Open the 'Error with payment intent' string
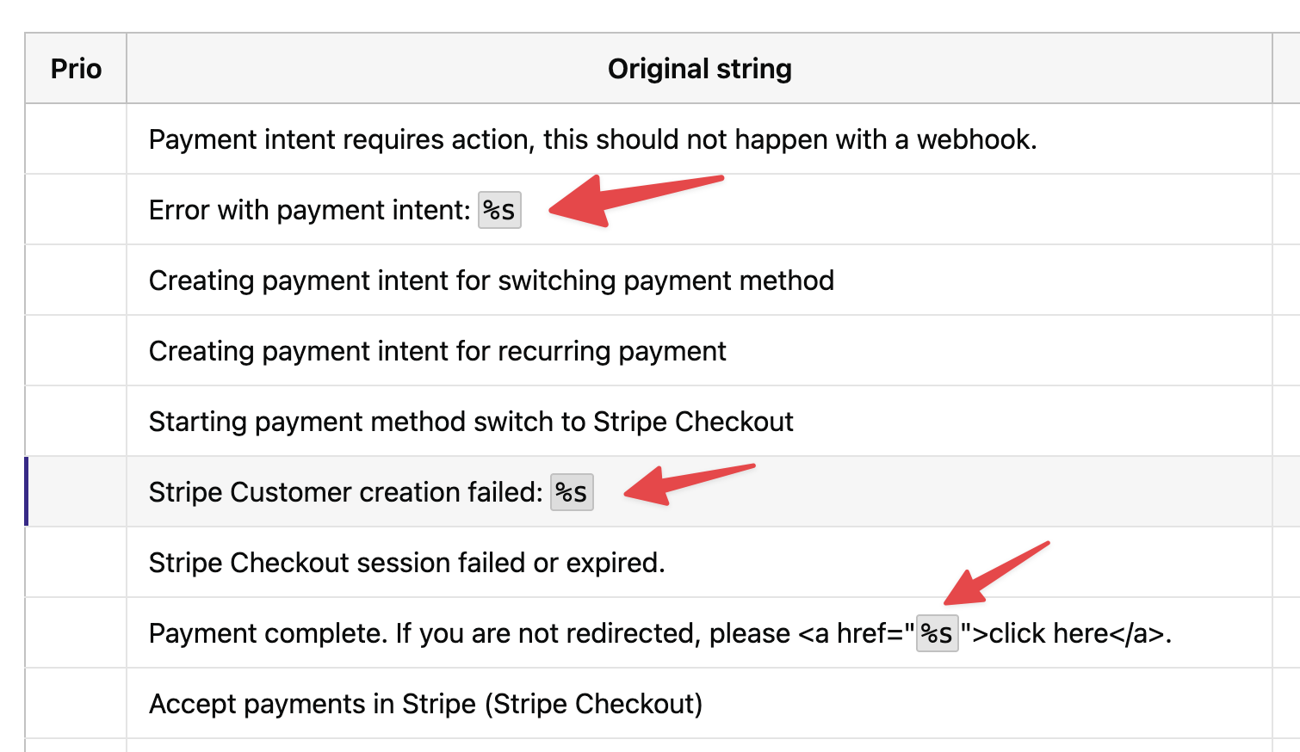The width and height of the screenshot is (1300, 752). pyautogui.click(x=309, y=210)
